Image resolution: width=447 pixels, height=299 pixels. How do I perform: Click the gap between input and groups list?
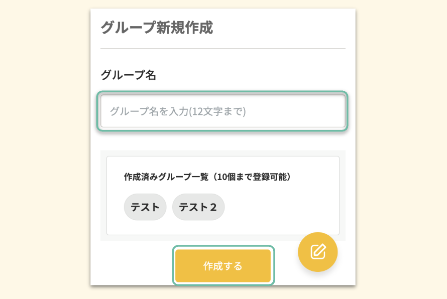click(x=223, y=140)
